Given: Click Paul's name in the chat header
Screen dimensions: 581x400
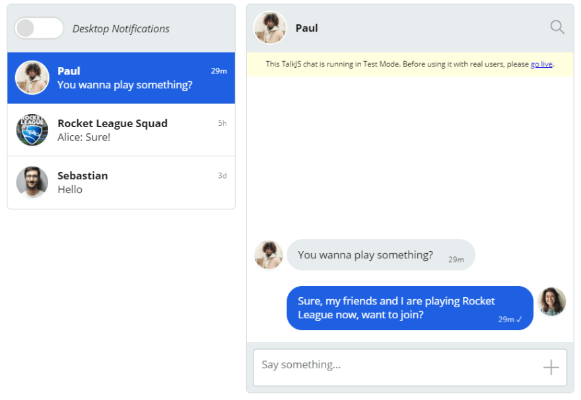Looking at the screenshot, I should pos(307,28).
